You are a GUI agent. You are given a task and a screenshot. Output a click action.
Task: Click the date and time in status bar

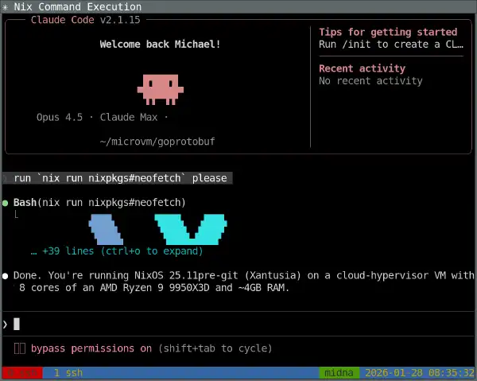coord(419,373)
